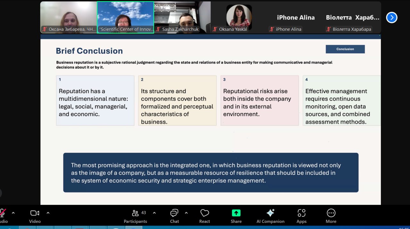410x229 pixels.
Task: Toggle the Video camera
Action: click(x=35, y=216)
